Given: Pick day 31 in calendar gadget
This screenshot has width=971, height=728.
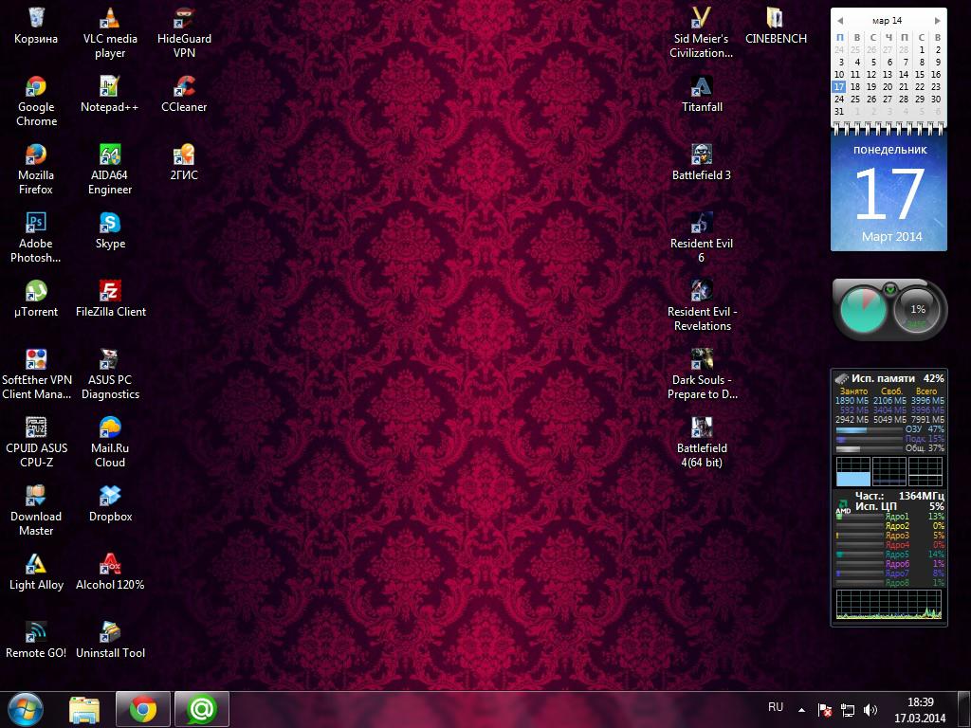Looking at the screenshot, I should (839, 112).
